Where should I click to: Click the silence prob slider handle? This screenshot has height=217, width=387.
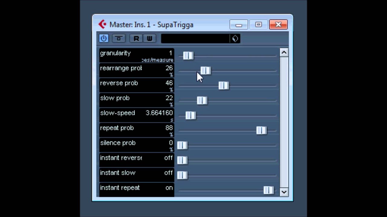pyautogui.click(x=182, y=145)
